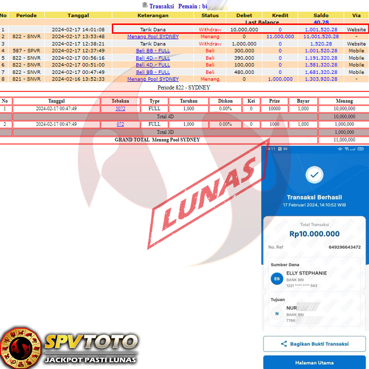Click the Keterangan column header
Screen dimensions: 369x369
pyautogui.click(x=153, y=15)
